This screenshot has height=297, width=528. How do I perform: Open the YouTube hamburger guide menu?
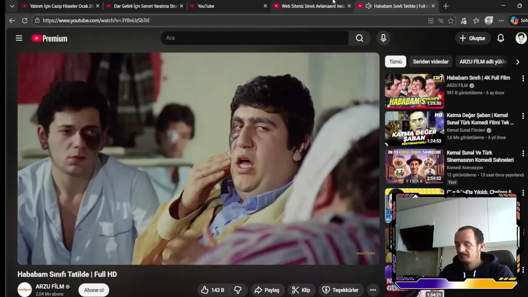(19, 38)
